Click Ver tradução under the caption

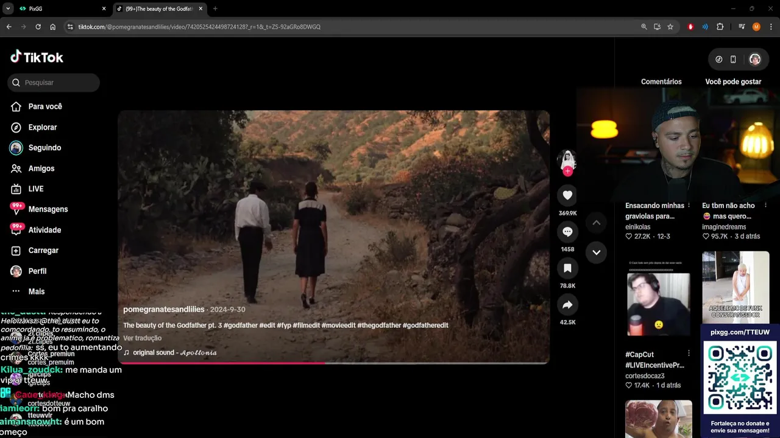click(142, 338)
